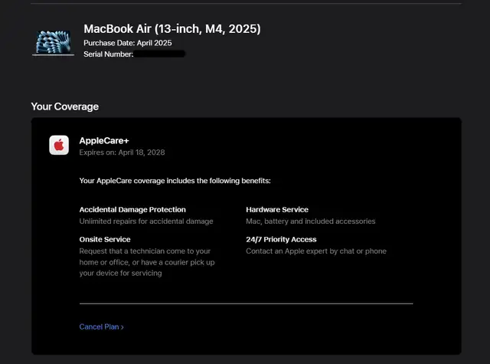Click the Your Coverage heading
Image resolution: width=490 pixels, height=364 pixels.
tap(64, 107)
